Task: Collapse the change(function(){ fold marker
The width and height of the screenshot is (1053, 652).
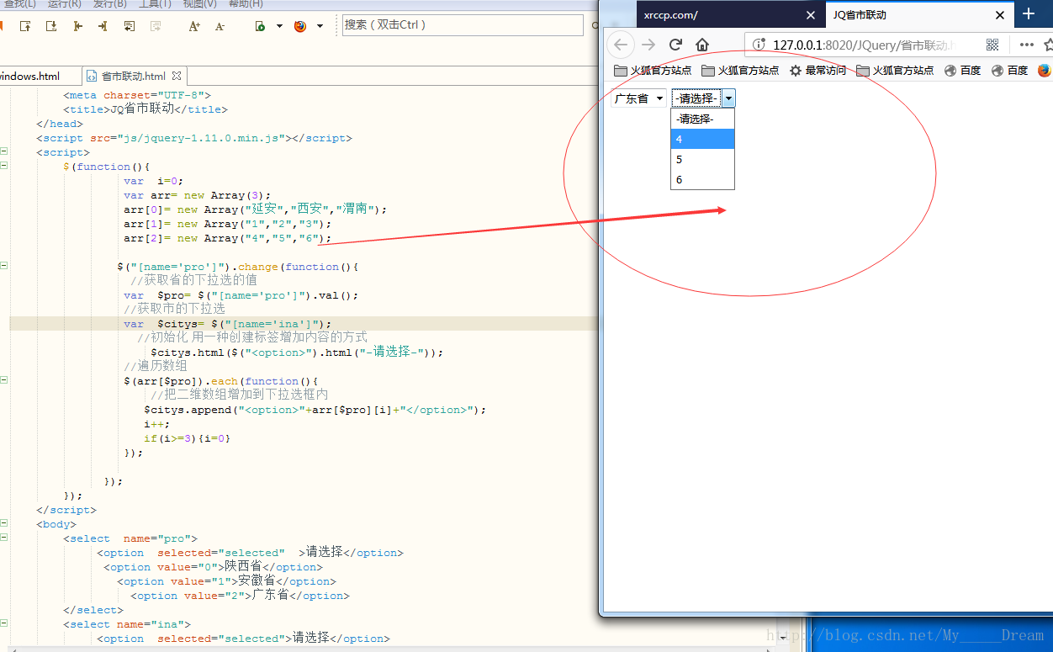Action: [3, 266]
